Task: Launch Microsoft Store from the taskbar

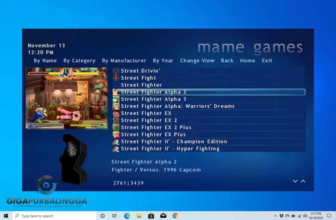Action: click(151, 215)
